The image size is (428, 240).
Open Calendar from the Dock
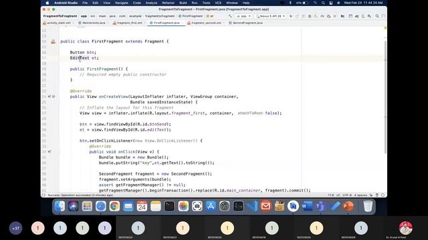click(142, 206)
